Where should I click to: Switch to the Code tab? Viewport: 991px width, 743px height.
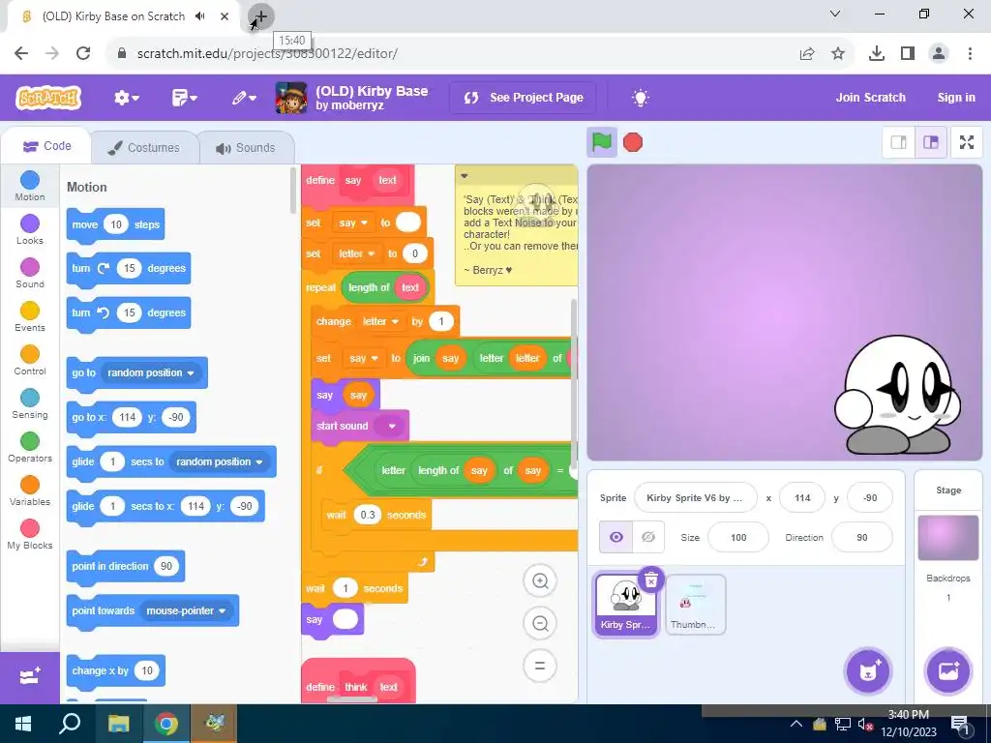[x=46, y=146]
